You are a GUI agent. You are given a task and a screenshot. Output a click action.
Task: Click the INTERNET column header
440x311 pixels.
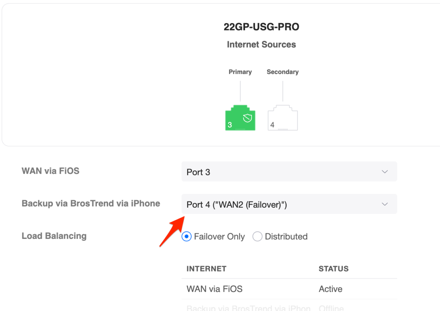206,269
